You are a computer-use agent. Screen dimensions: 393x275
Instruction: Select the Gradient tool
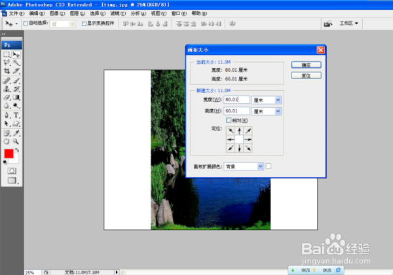[16, 97]
